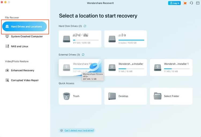Viewport: 201px width, 137px height.
Task: Open Can't detect your hard drive link
Action: [x=79, y=130]
